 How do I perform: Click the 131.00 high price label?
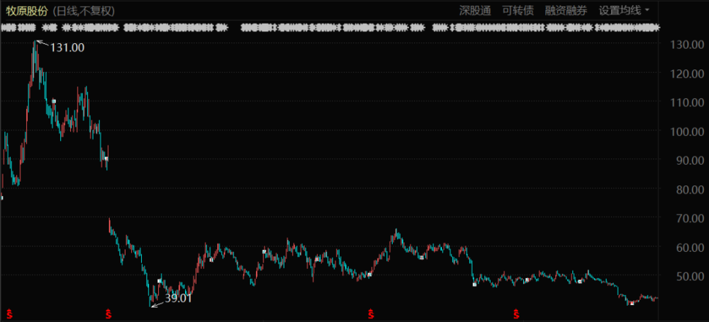67,48
